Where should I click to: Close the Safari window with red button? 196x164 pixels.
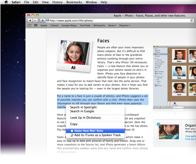tap(29, 16)
